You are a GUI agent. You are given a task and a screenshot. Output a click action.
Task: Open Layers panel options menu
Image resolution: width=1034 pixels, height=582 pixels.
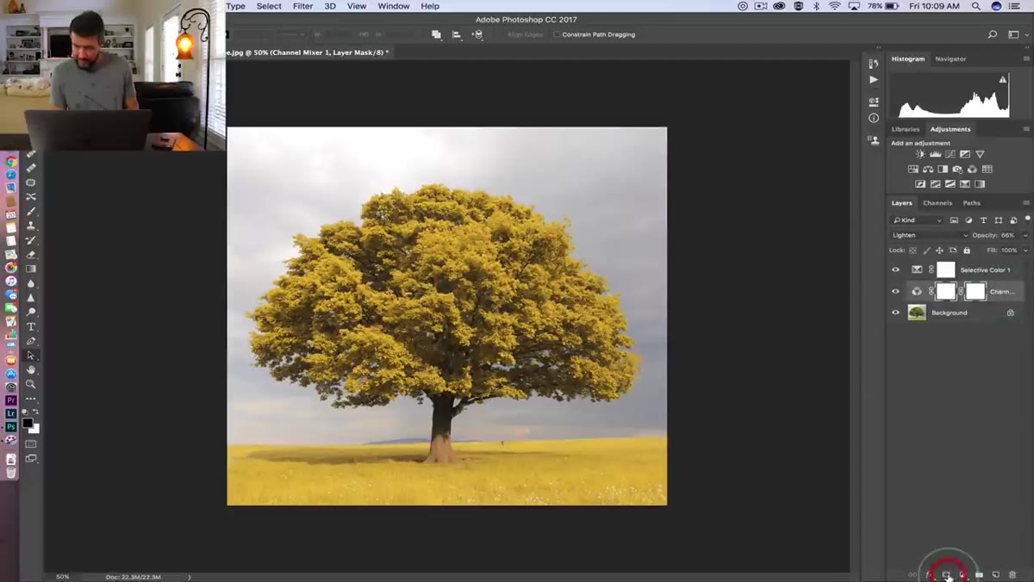click(x=1026, y=203)
